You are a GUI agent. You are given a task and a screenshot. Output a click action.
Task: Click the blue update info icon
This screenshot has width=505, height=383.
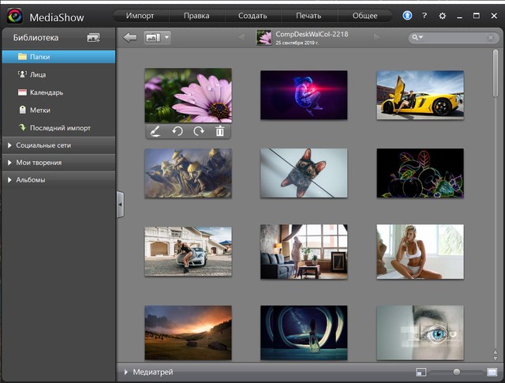[x=407, y=16]
